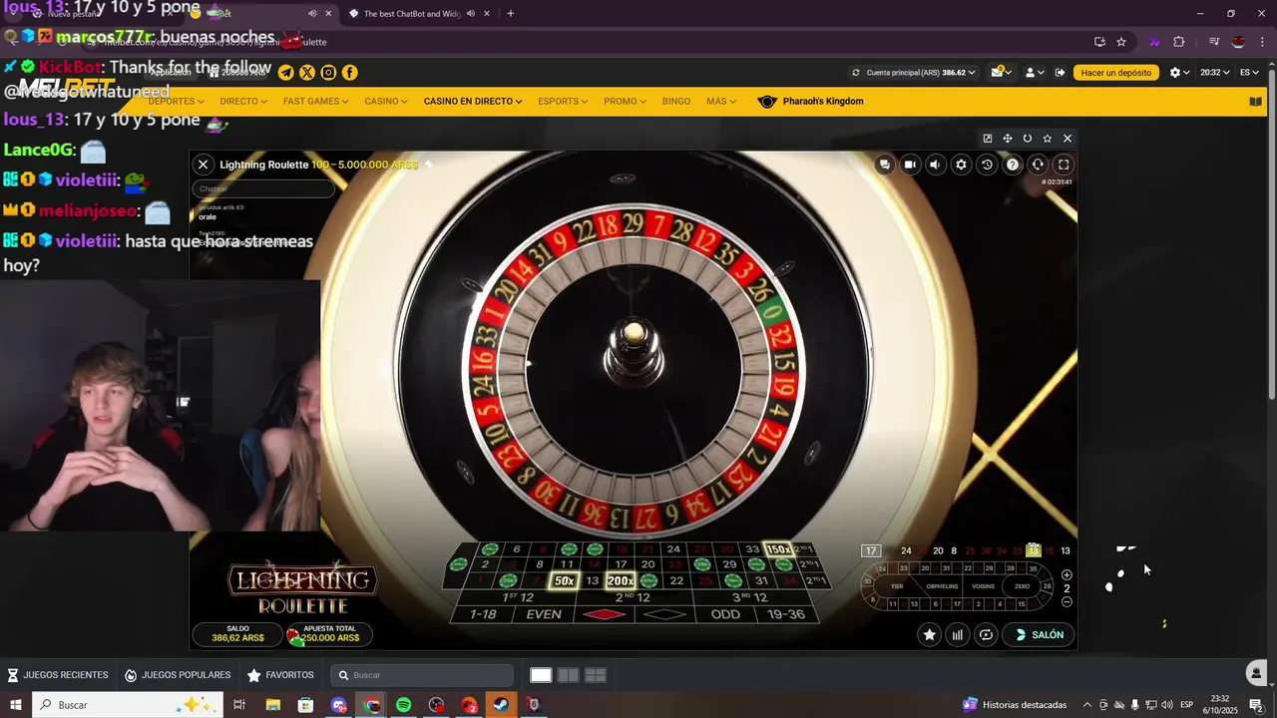Mute the roulette game sound
The height and width of the screenshot is (718, 1277).
coord(935,165)
